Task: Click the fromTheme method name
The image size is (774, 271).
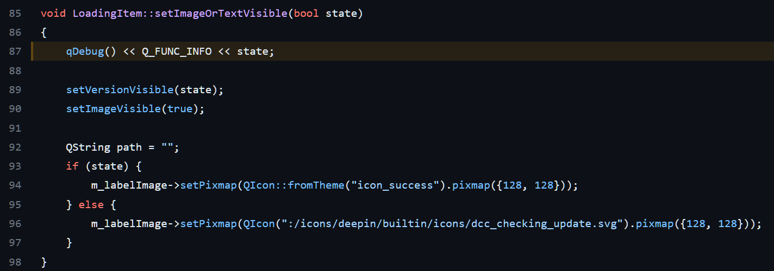Action: [316, 185]
